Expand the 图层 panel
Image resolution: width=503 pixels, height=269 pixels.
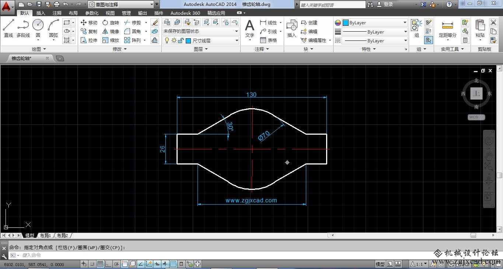pyautogui.click(x=201, y=49)
